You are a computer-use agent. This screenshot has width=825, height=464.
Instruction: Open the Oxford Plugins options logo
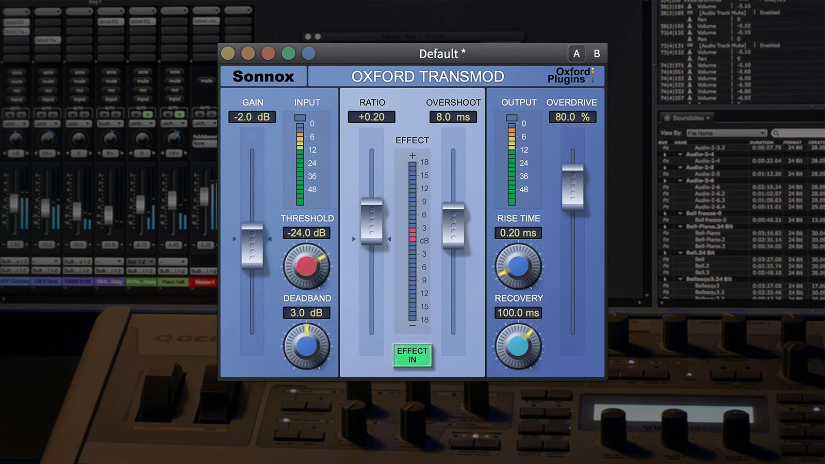tap(571, 75)
